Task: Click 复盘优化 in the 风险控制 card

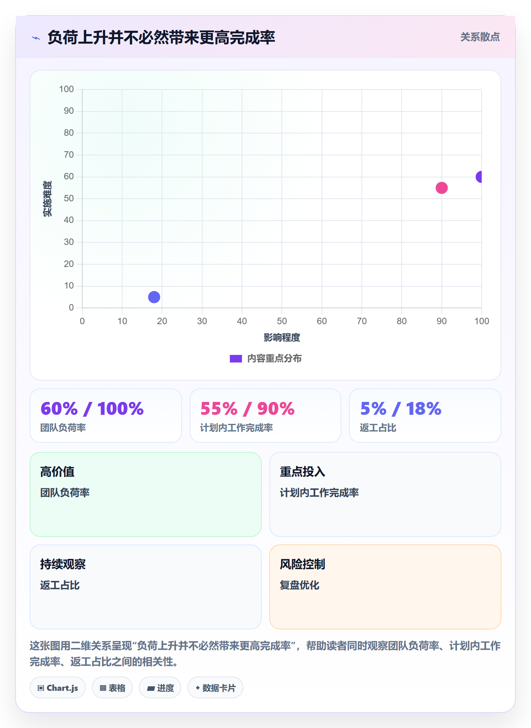Action: (300, 585)
